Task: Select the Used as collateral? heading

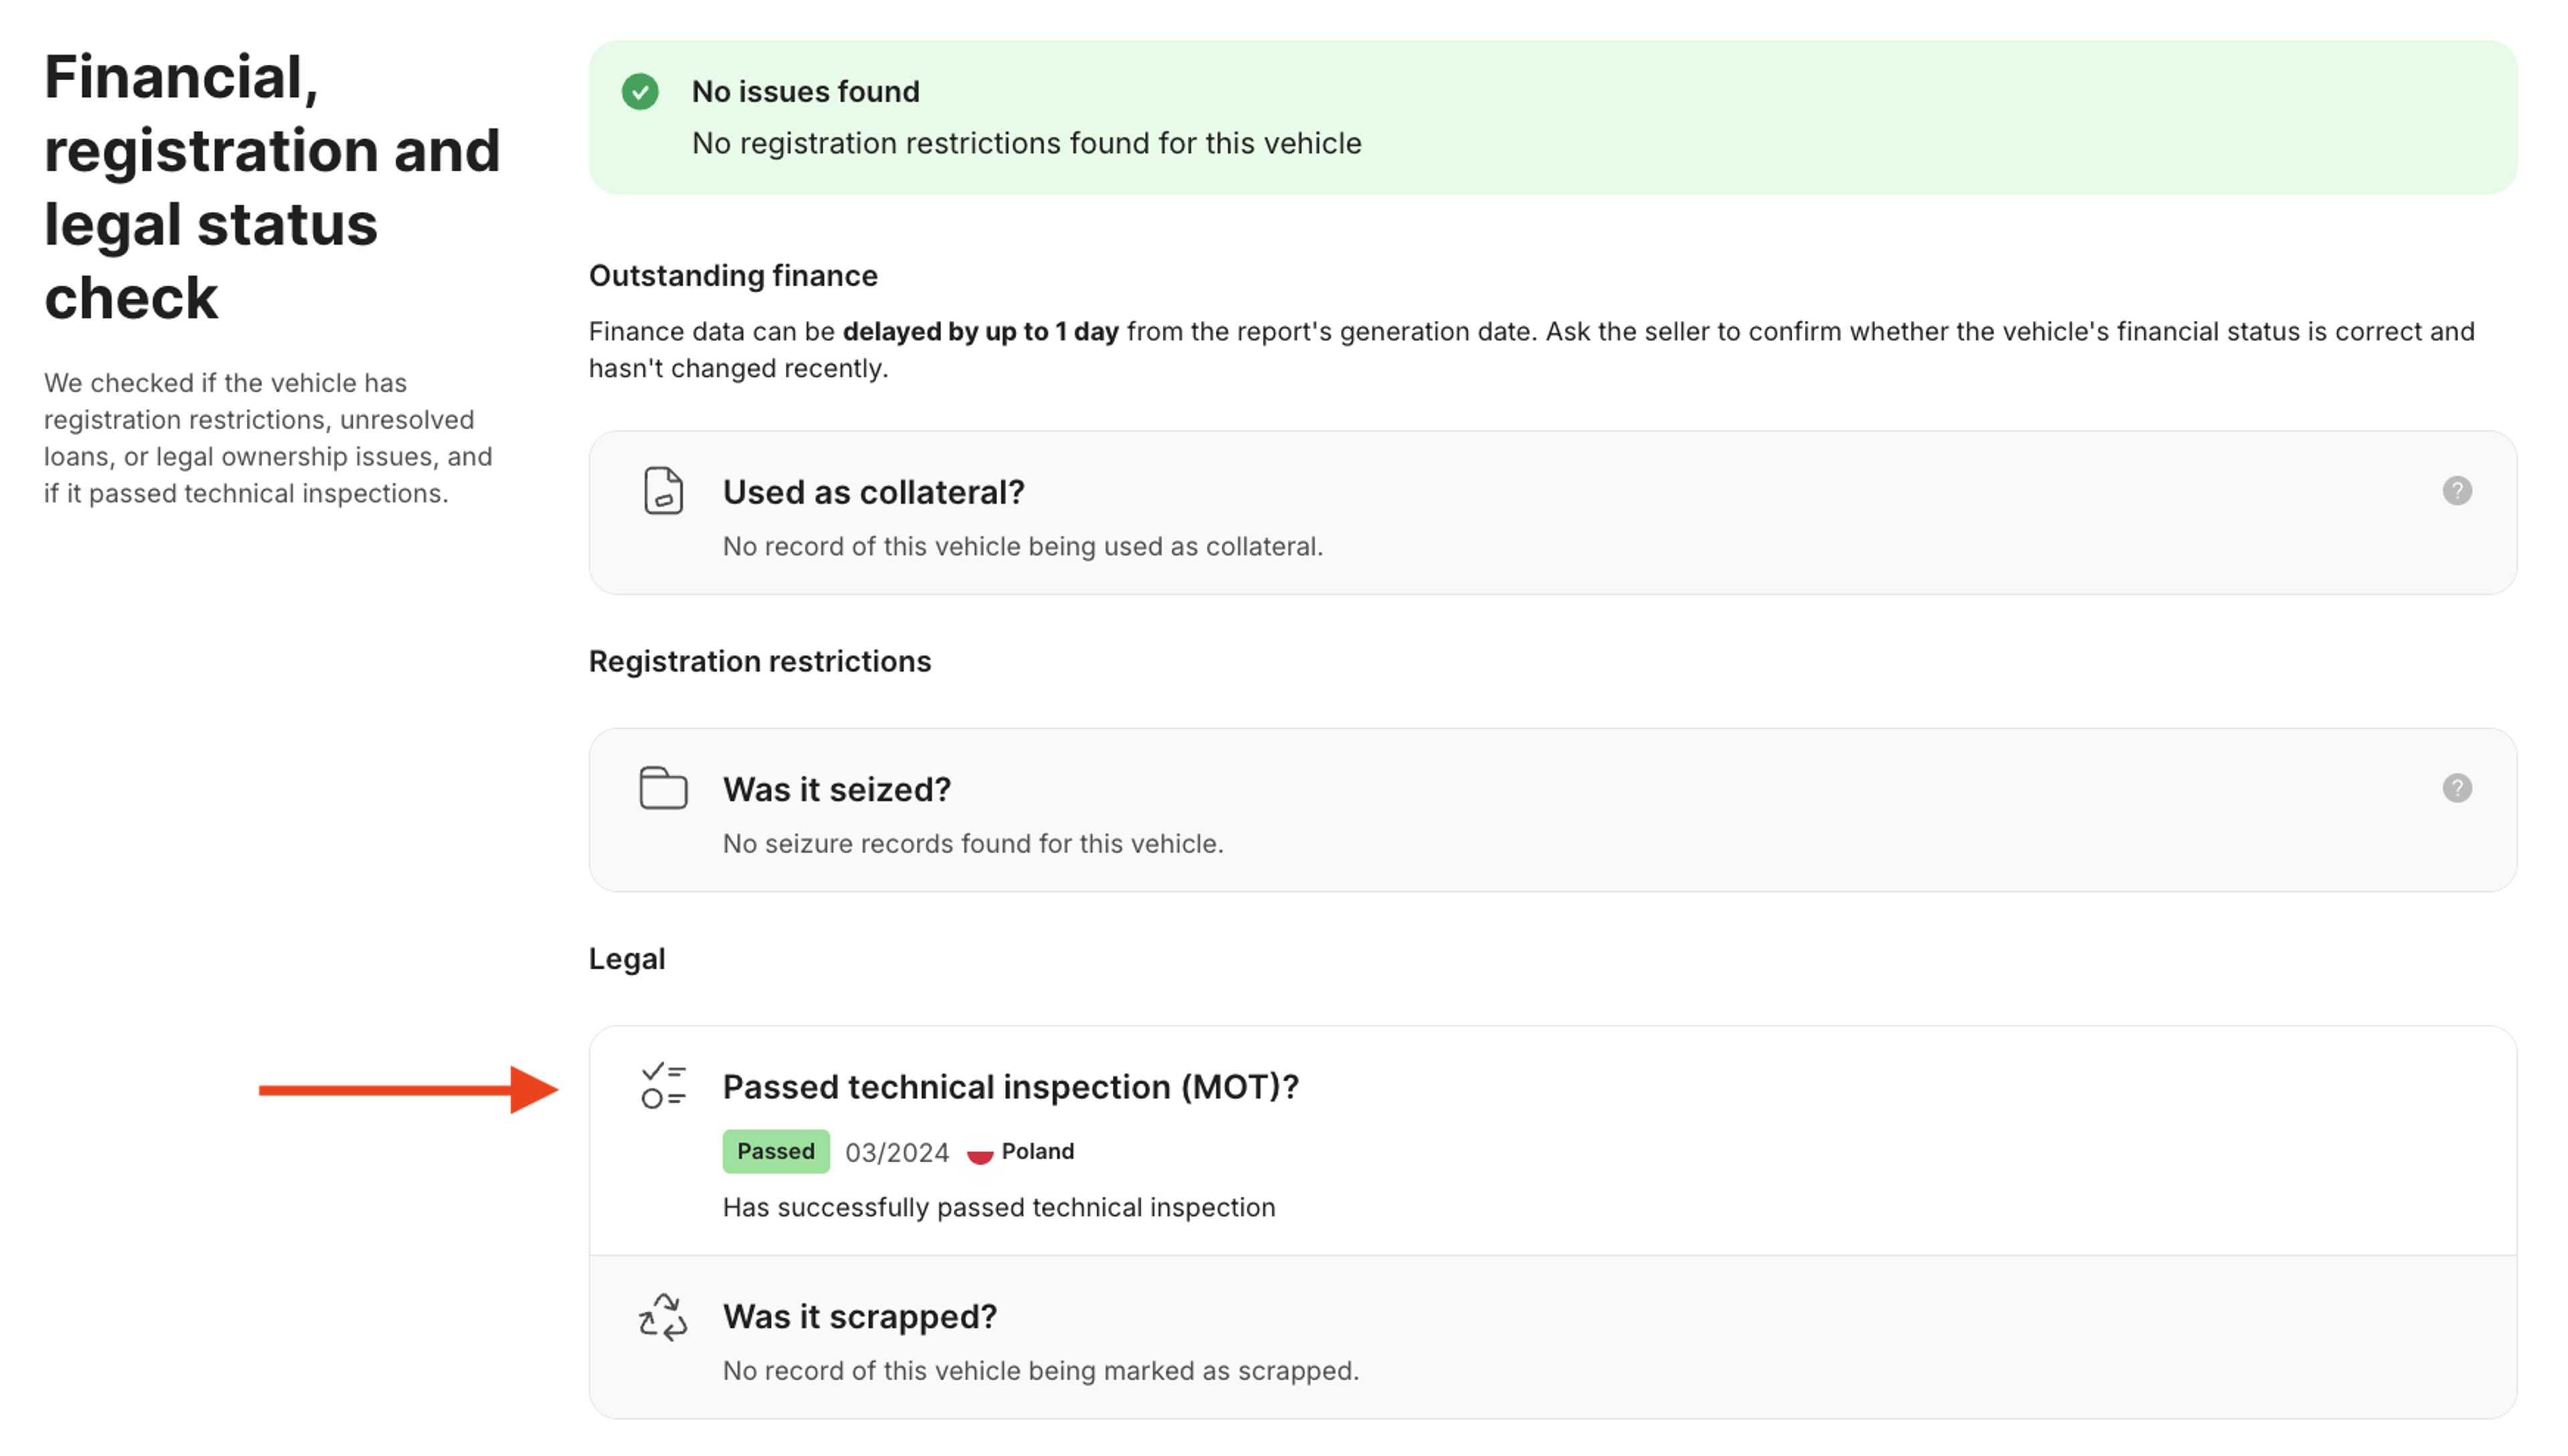Action: (873, 492)
